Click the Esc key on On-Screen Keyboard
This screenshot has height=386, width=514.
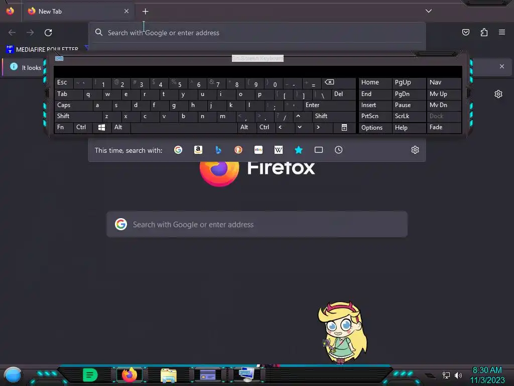pos(64,83)
